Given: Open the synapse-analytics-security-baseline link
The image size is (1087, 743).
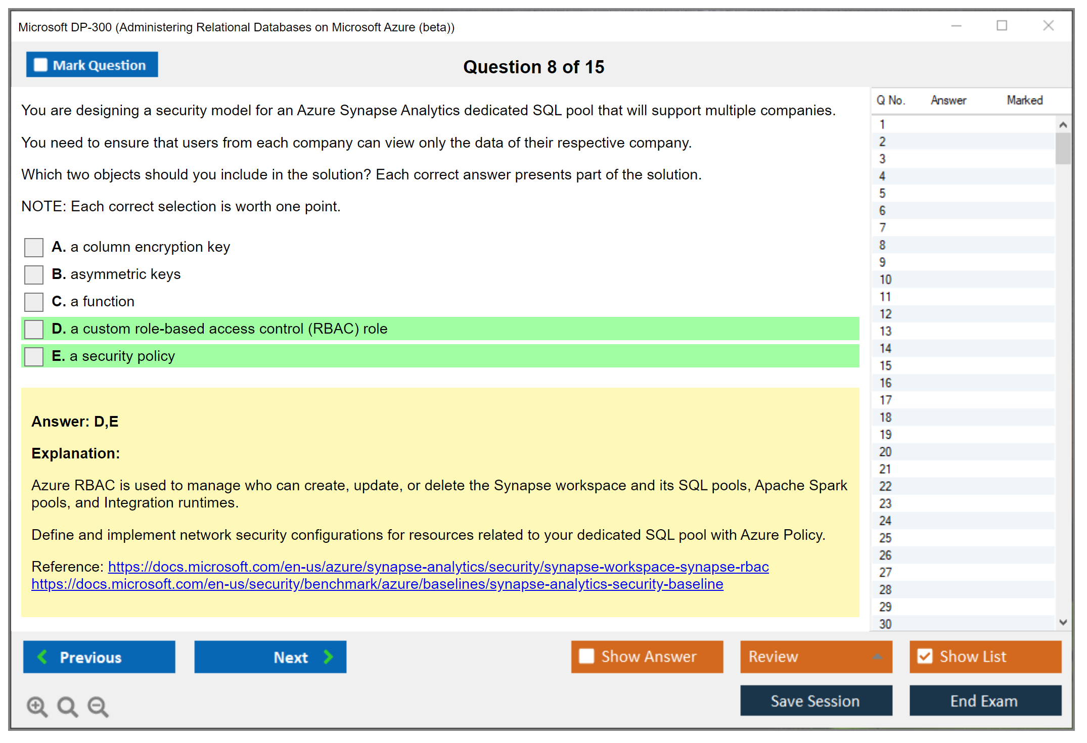Looking at the screenshot, I should coord(377,584).
